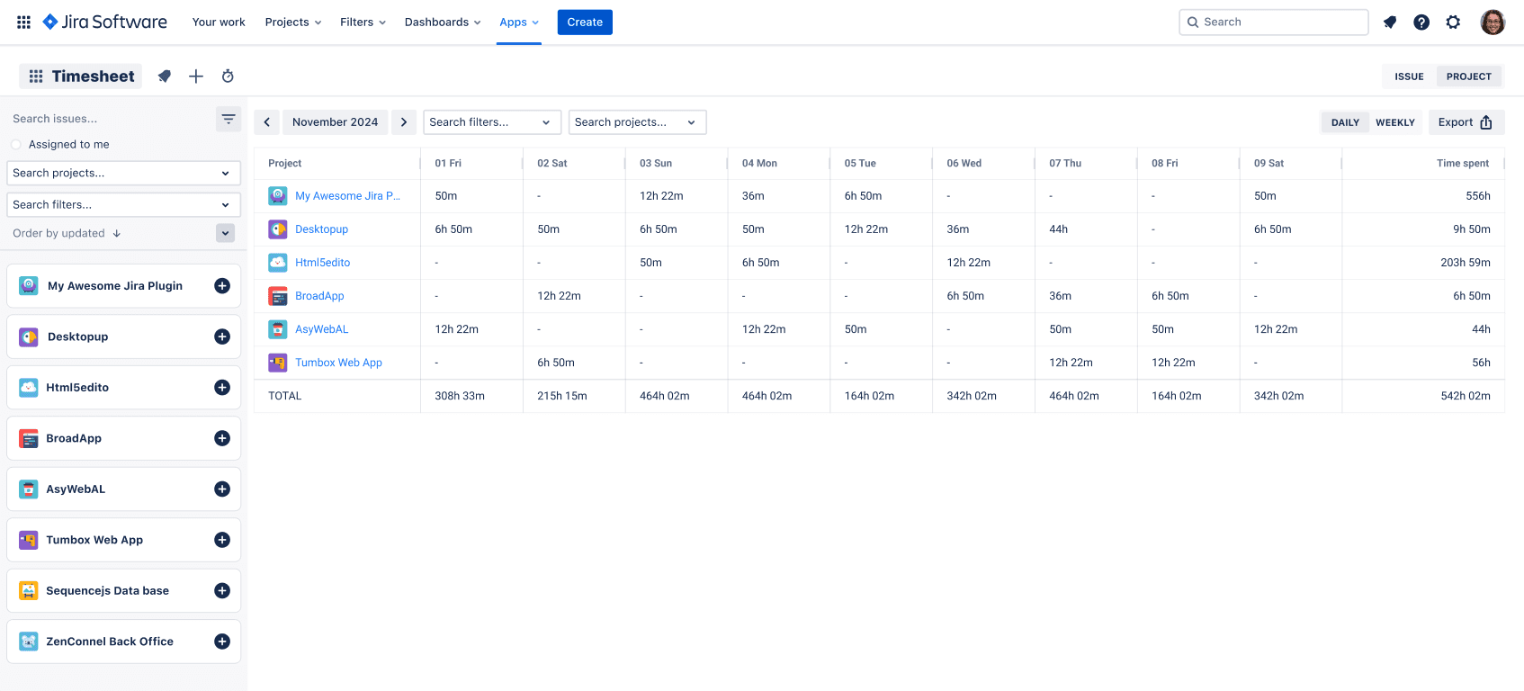Viewport: 1524px width, 691px height.
Task: Click the top Search input field
Action: 1274,22
